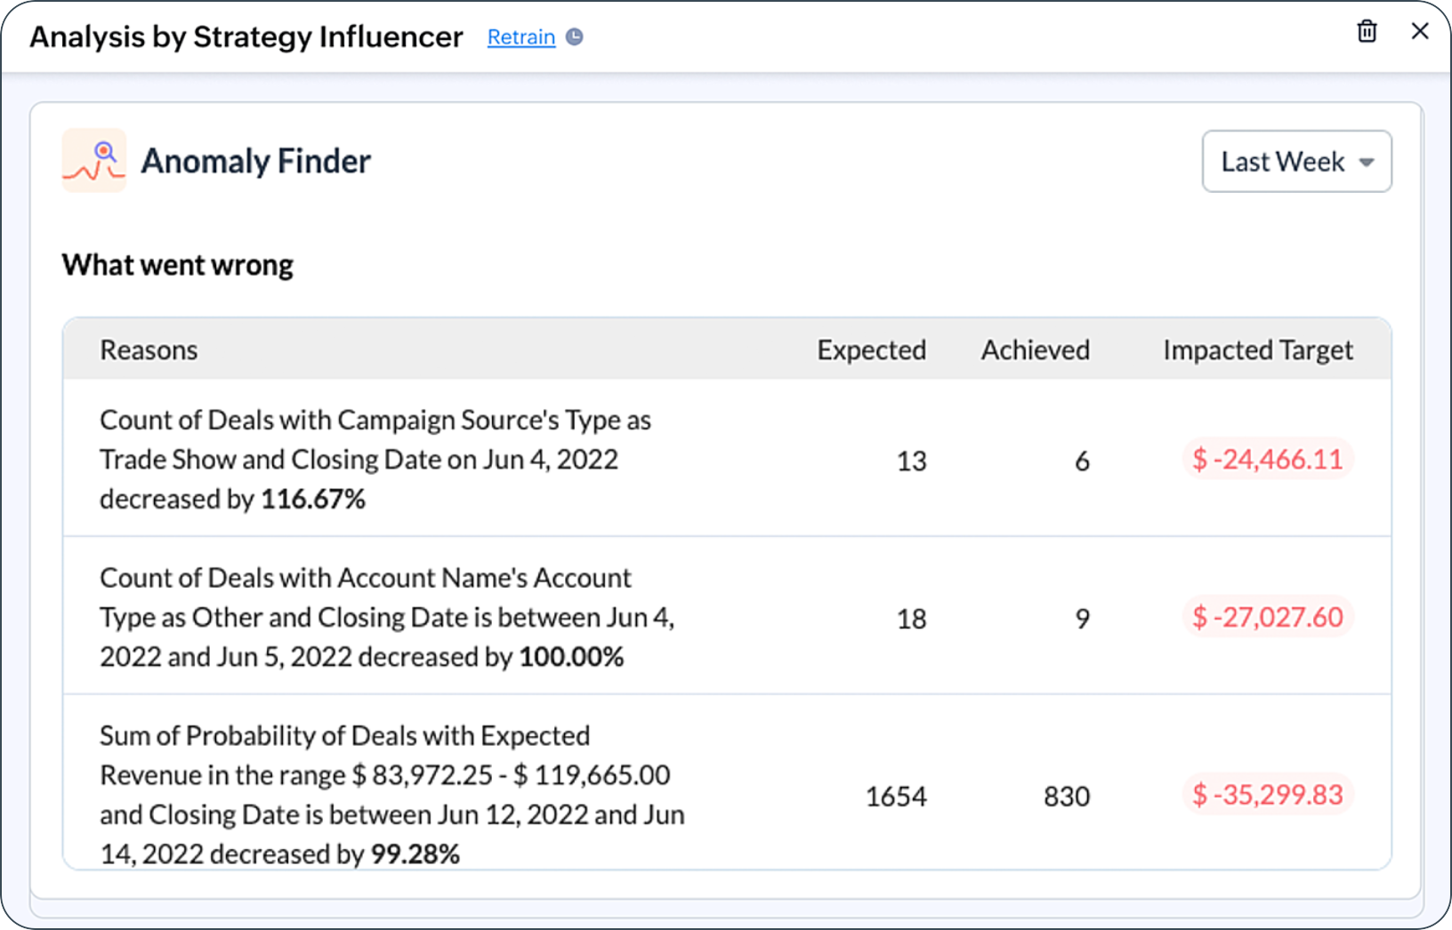Screen dimensions: 1452x930
Task: Select the Sum of Probability reason row
Action: (x=391, y=794)
